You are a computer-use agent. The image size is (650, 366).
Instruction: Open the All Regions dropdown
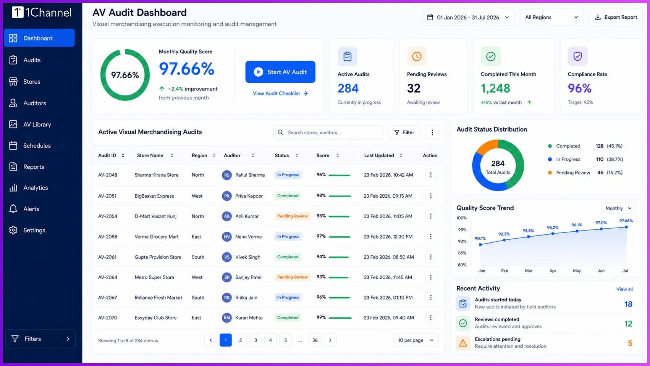pyautogui.click(x=551, y=17)
